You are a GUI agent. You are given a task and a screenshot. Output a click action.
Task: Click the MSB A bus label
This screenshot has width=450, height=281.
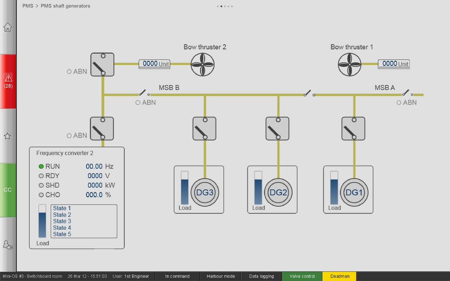coord(385,88)
